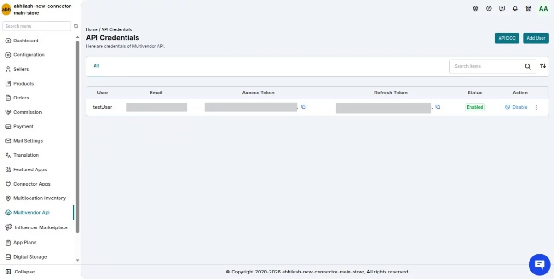Open the live chat bubble widget
Image resolution: width=554 pixels, height=279 pixels.
(540, 264)
